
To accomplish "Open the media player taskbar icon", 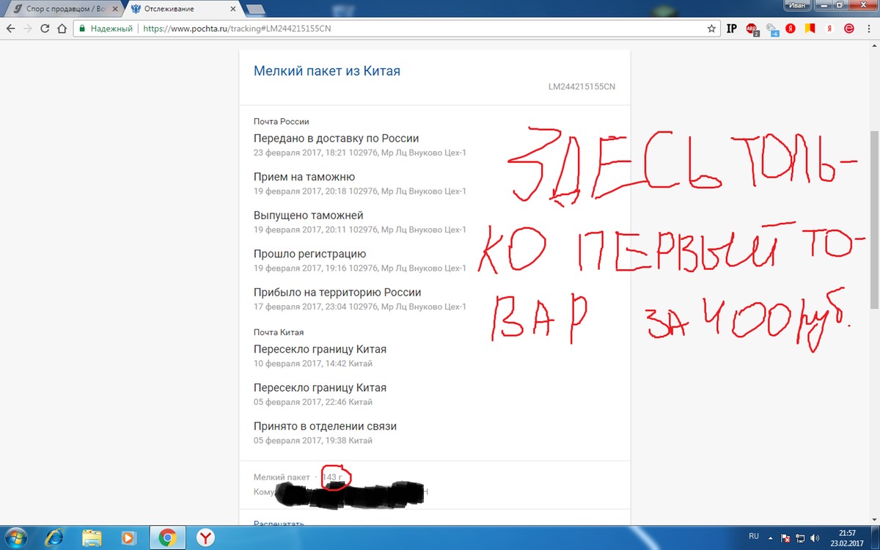I will pyautogui.click(x=128, y=538).
